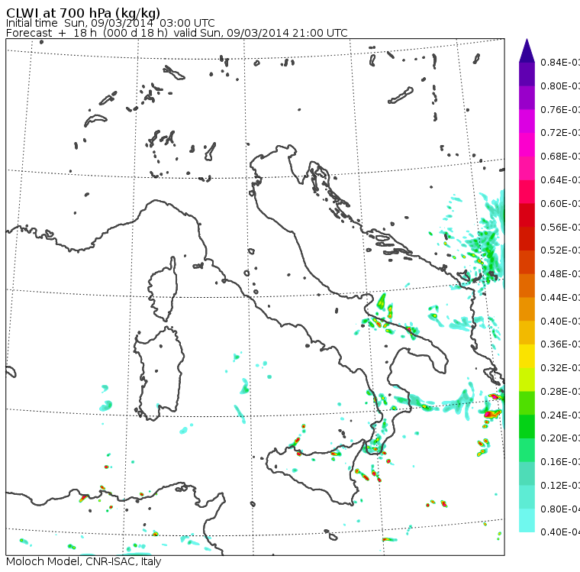The width and height of the screenshot is (580, 572).
Task: Click the 0.60E-03 scale label
Action: (560, 204)
